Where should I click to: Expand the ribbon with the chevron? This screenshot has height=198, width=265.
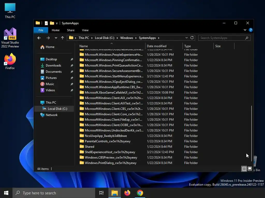tap(245, 30)
